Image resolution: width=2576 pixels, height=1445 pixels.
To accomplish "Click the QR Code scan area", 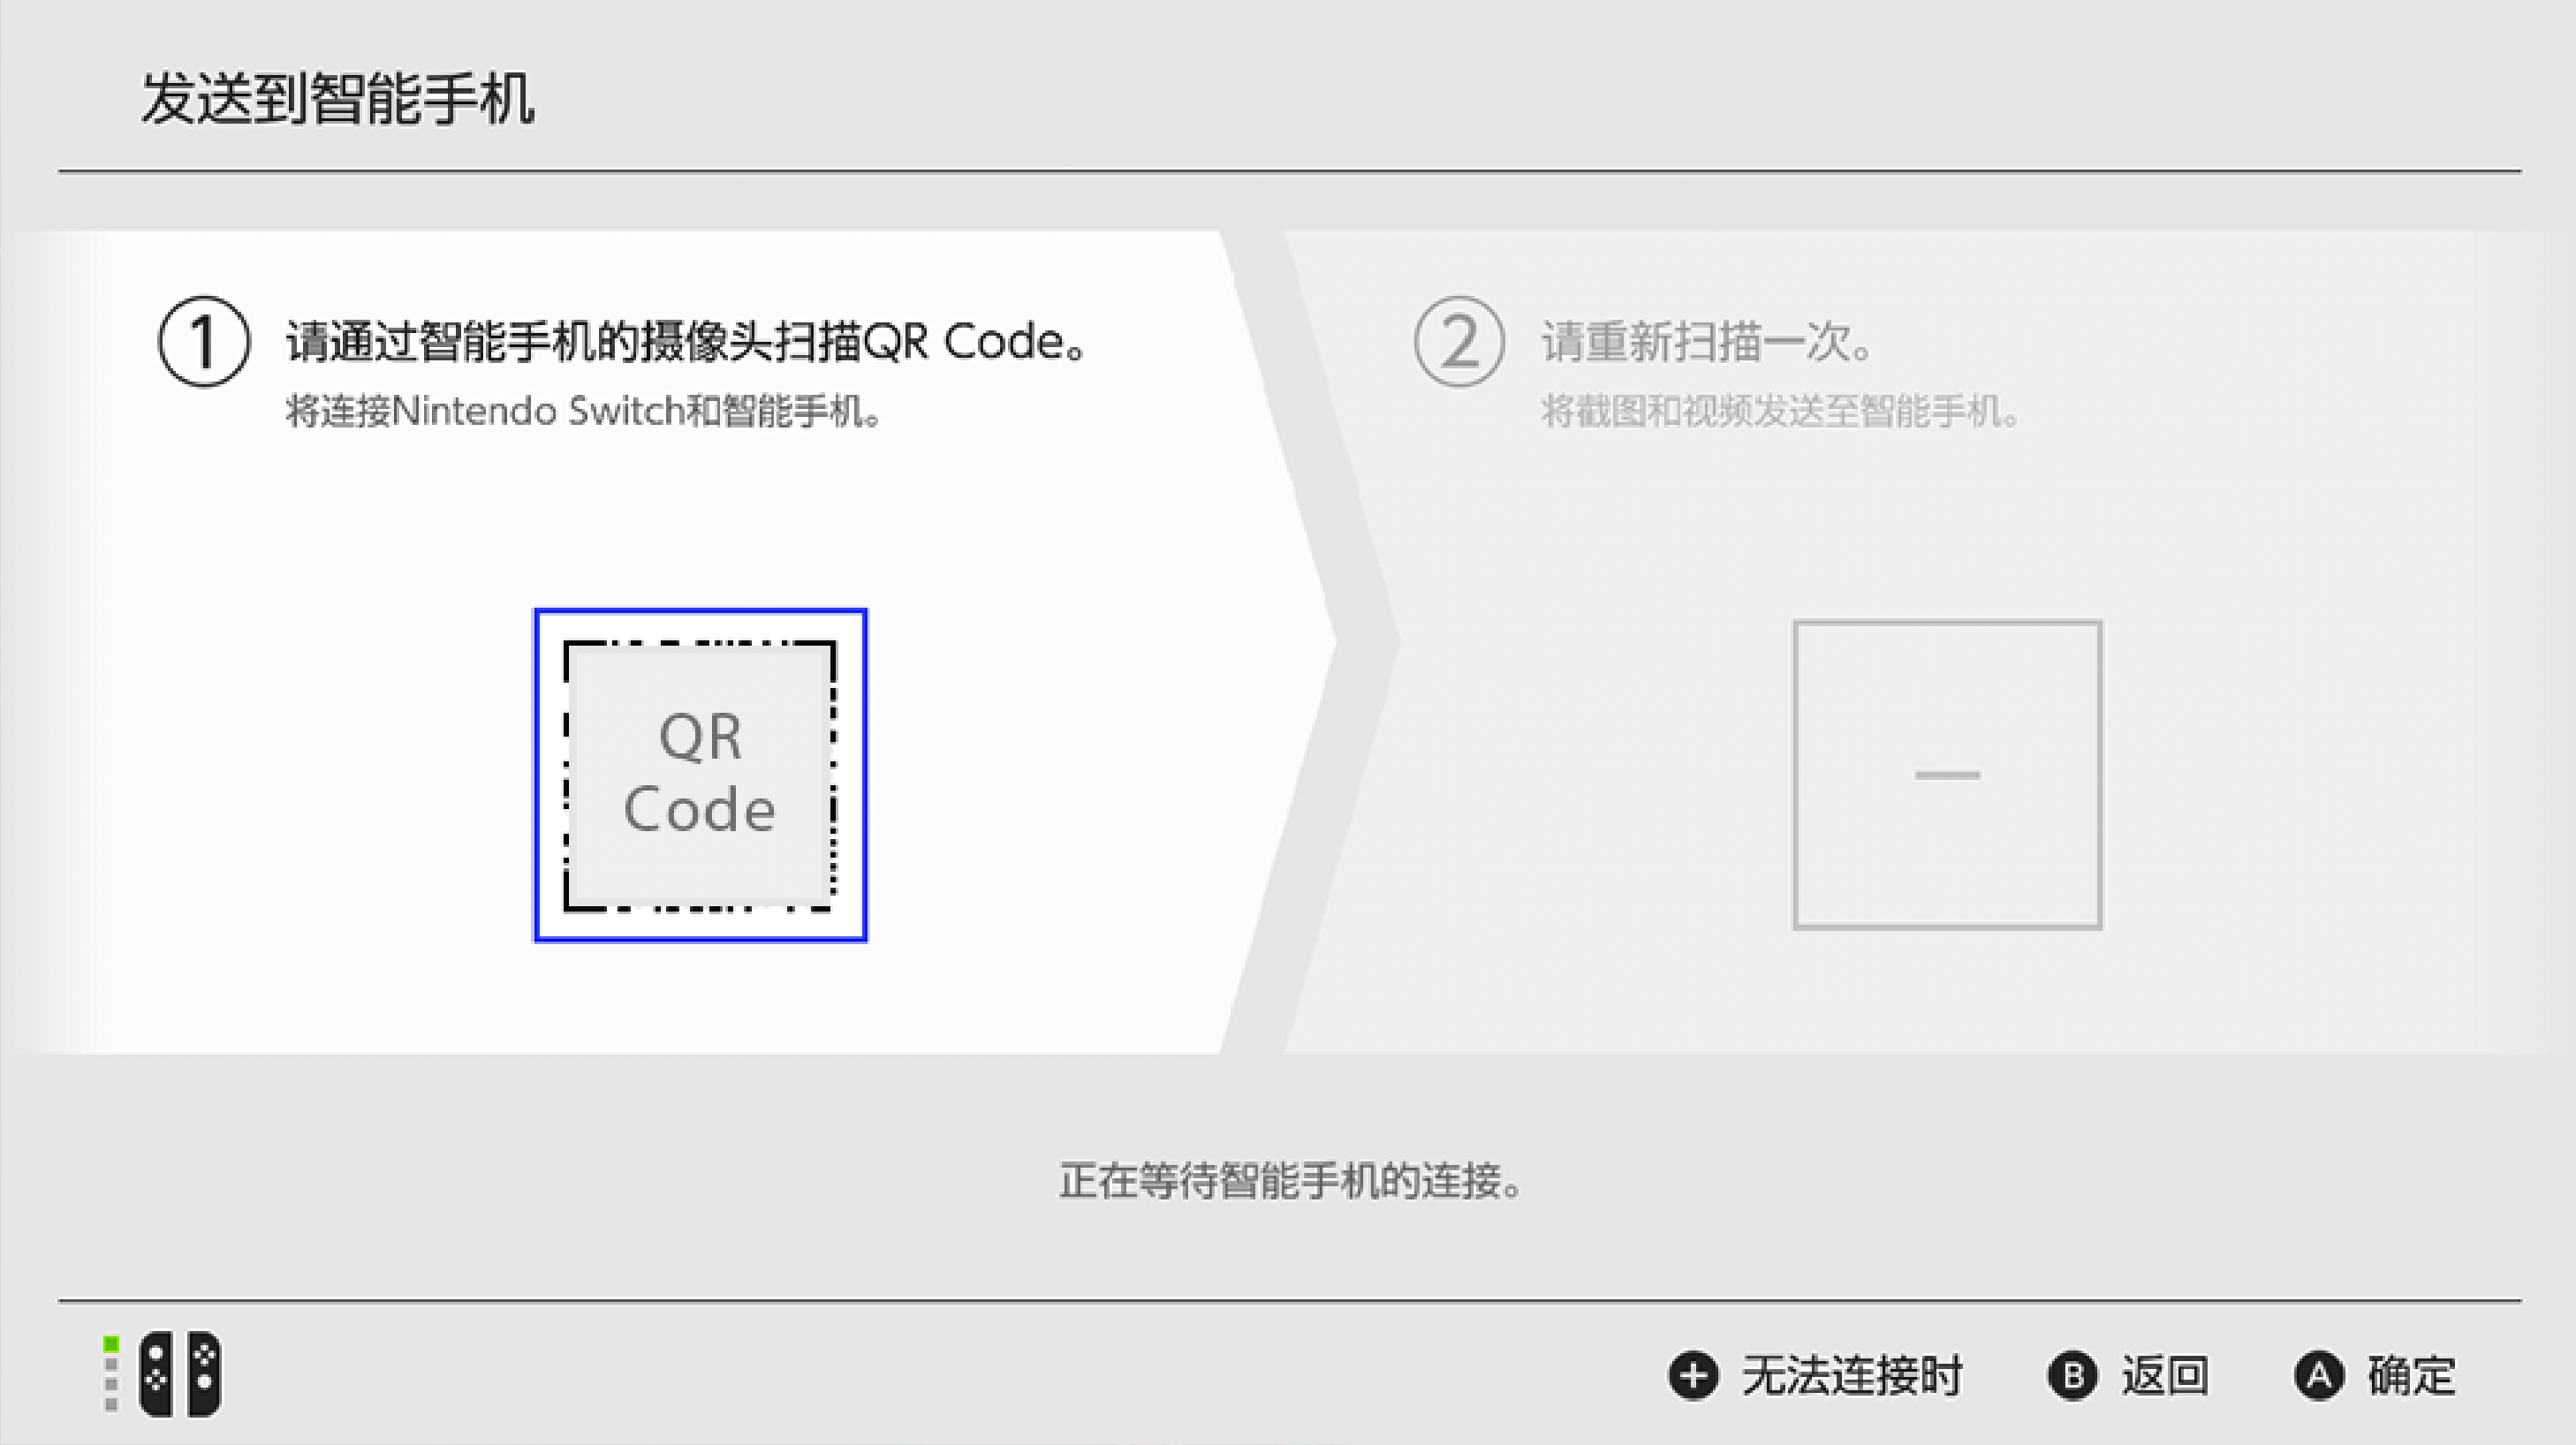I will click(699, 773).
